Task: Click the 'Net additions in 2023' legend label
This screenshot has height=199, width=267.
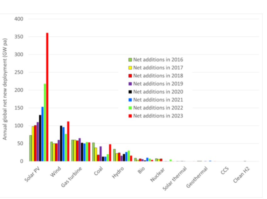Action: tap(158, 116)
